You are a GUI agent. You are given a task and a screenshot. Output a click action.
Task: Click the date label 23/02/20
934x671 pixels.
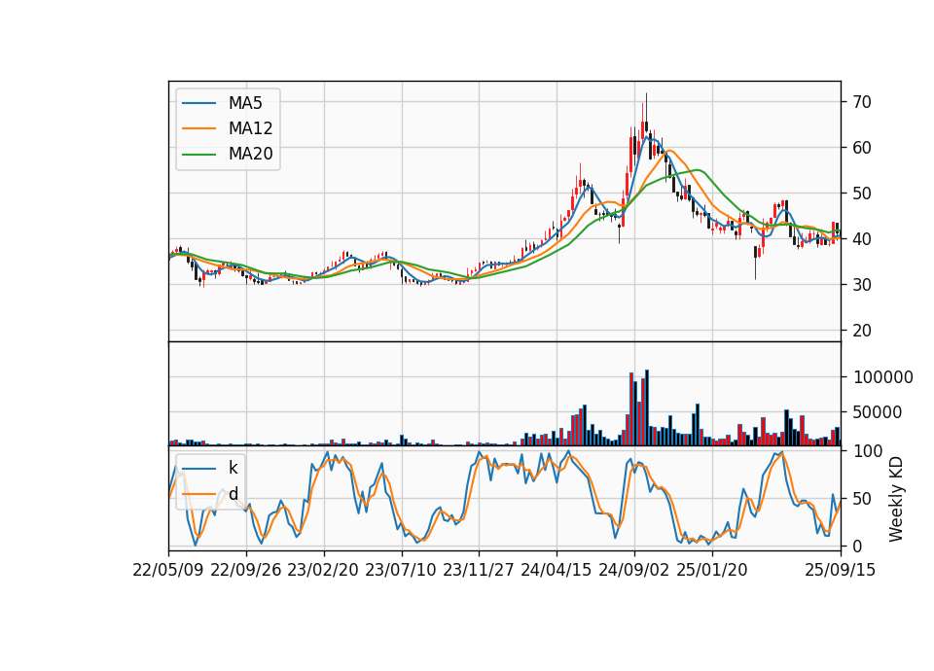coord(323,570)
